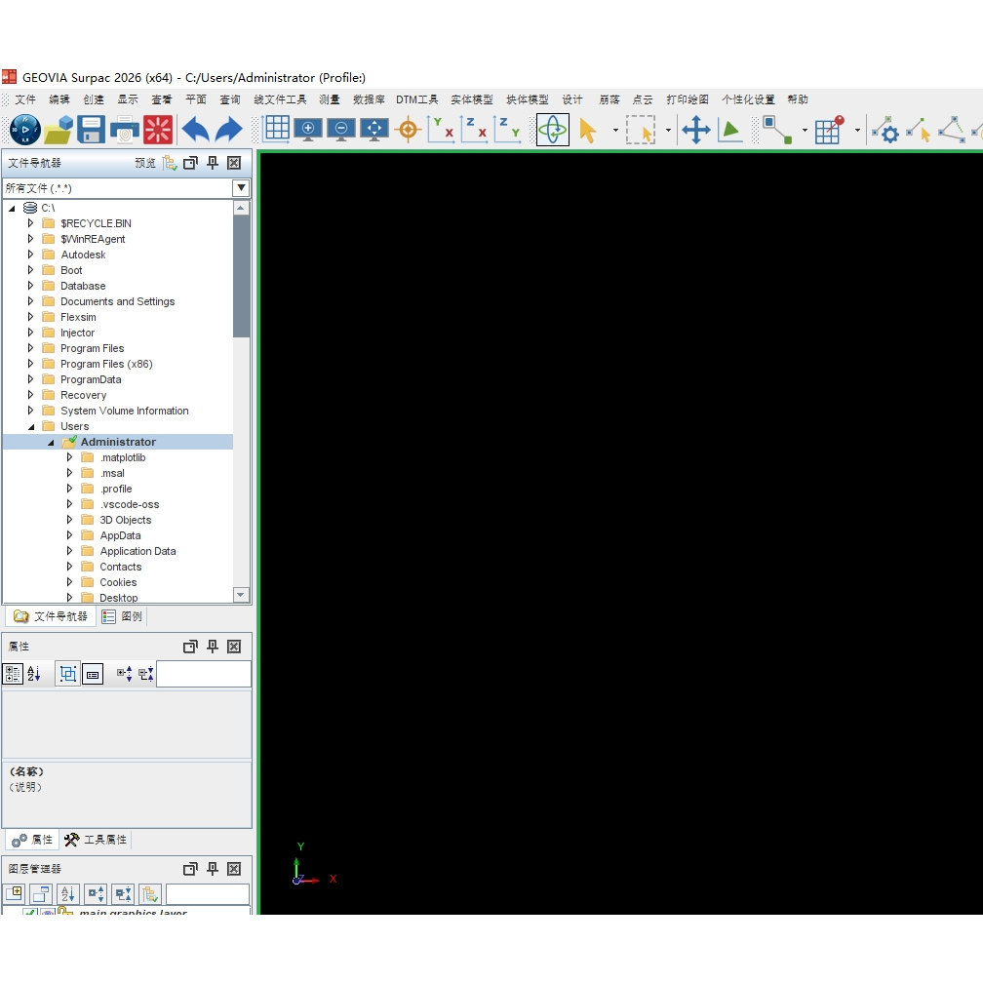
Task: Open the DTM工具 menu
Action: 417,99
